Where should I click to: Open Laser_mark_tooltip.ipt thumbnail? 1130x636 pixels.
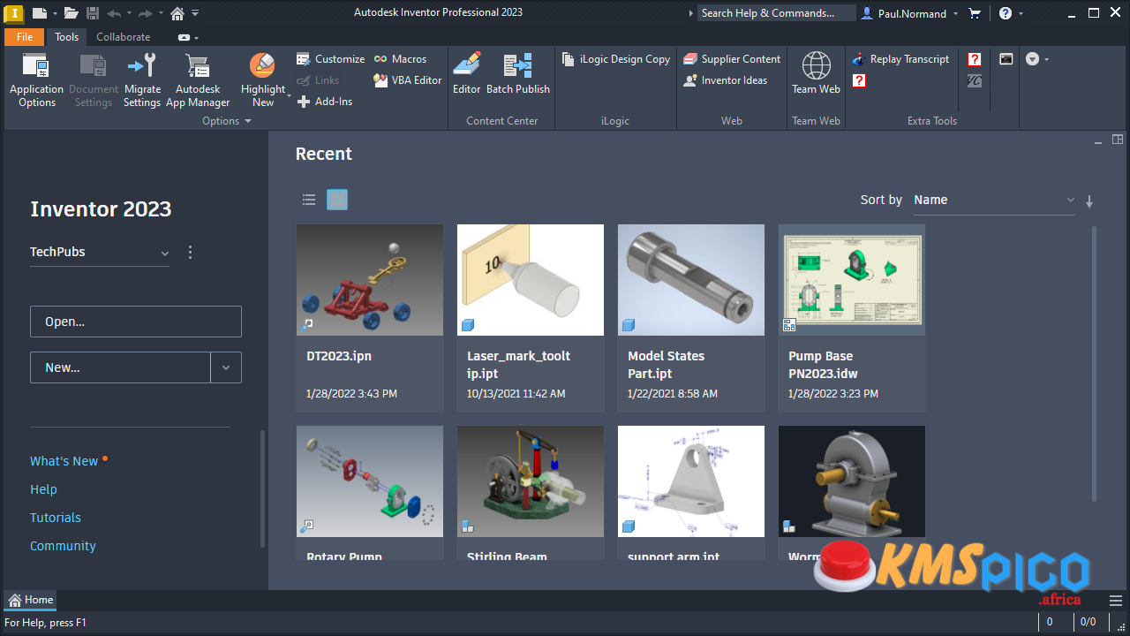pos(531,280)
